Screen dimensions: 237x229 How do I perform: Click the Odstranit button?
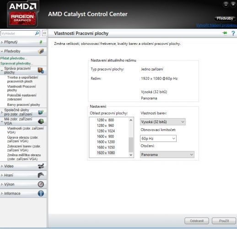197,221
